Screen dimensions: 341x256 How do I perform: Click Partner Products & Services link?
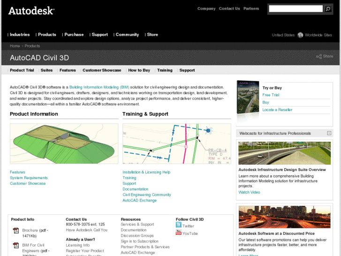pyautogui.click(x=145, y=247)
